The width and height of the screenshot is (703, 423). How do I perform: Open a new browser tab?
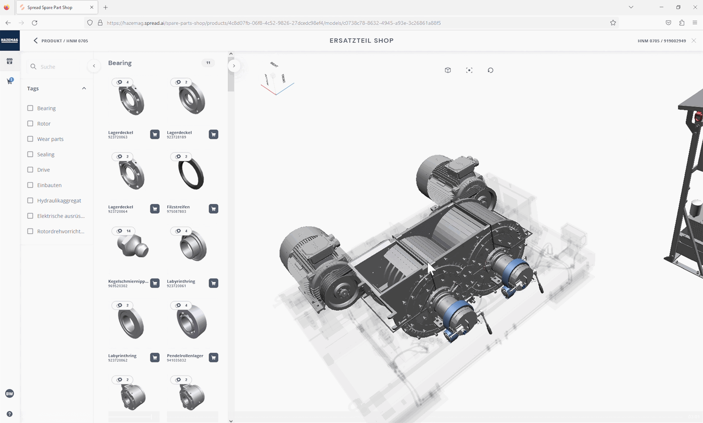105,7
